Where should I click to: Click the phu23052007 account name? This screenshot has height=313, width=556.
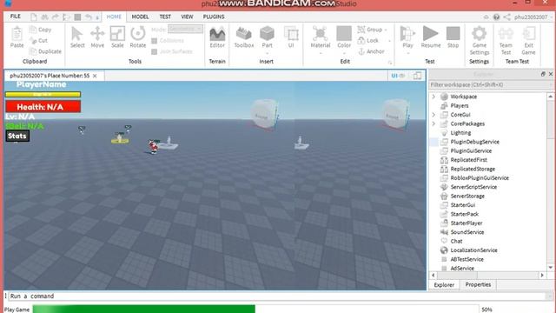click(531, 17)
